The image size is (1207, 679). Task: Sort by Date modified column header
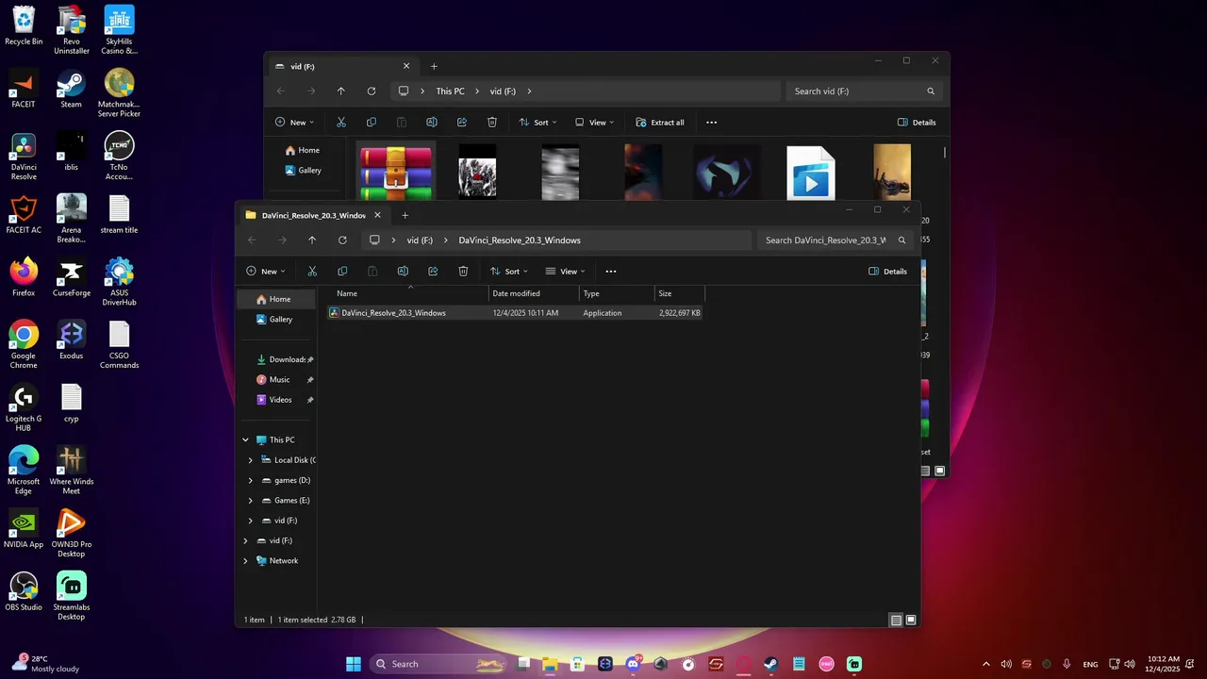pos(516,293)
